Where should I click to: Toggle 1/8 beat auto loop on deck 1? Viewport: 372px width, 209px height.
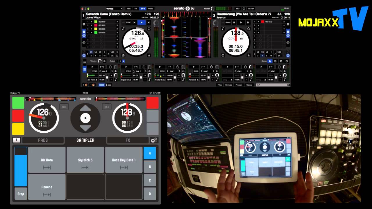(x=91, y=52)
